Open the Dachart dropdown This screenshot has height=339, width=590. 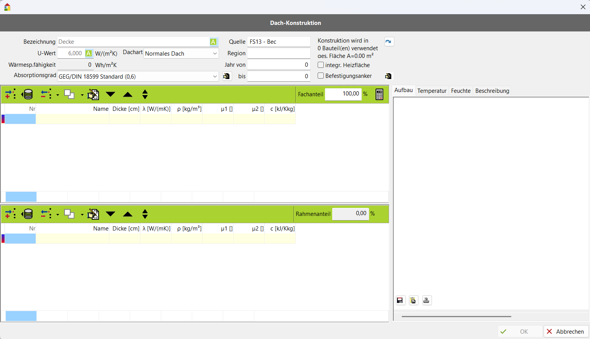point(215,54)
